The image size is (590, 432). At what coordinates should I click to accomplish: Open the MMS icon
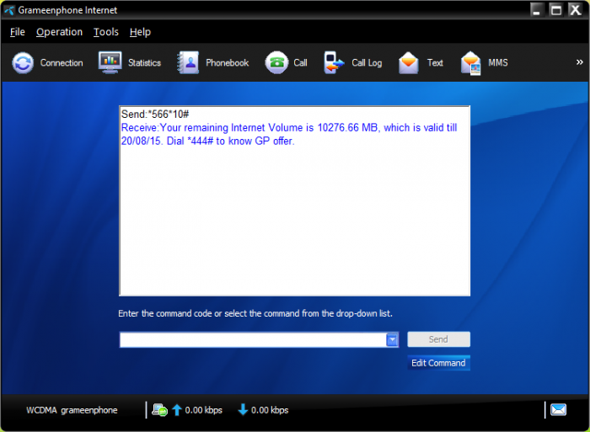pos(470,63)
